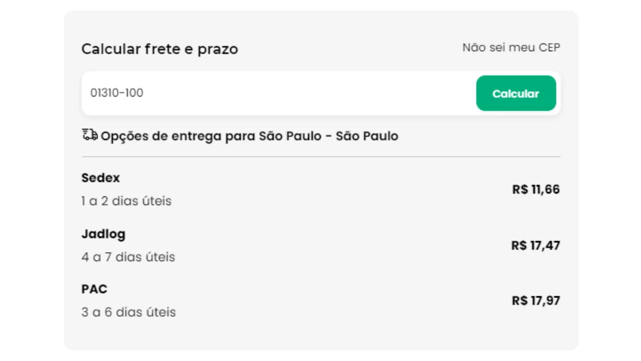Click the Jadlog price R$ 17,47
Image resolution: width=641 pixels, height=361 pixels.
pos(536,246)
